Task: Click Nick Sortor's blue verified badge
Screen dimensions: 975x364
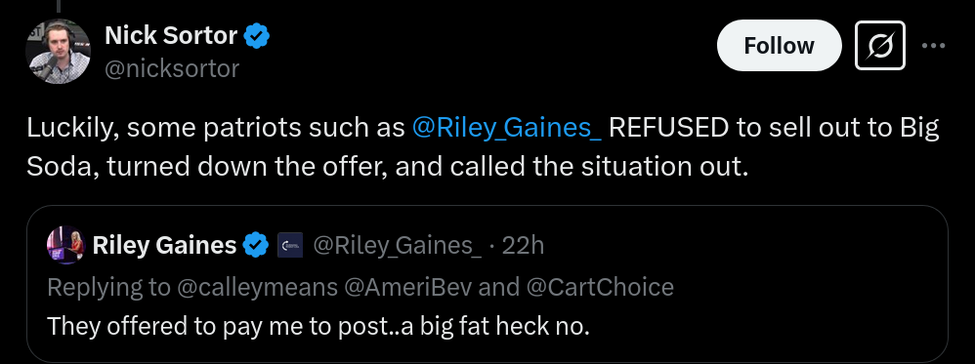Action: pyautogui.click(x=256, y=37)
